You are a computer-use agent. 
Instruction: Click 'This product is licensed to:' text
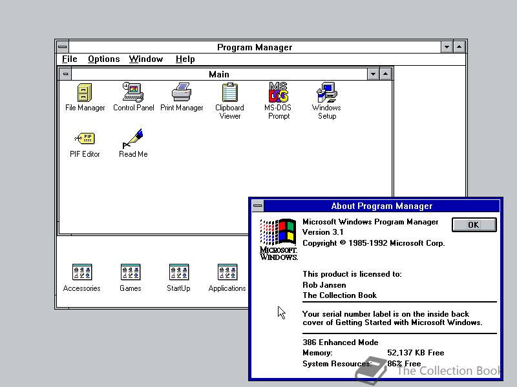coord(352,274)
